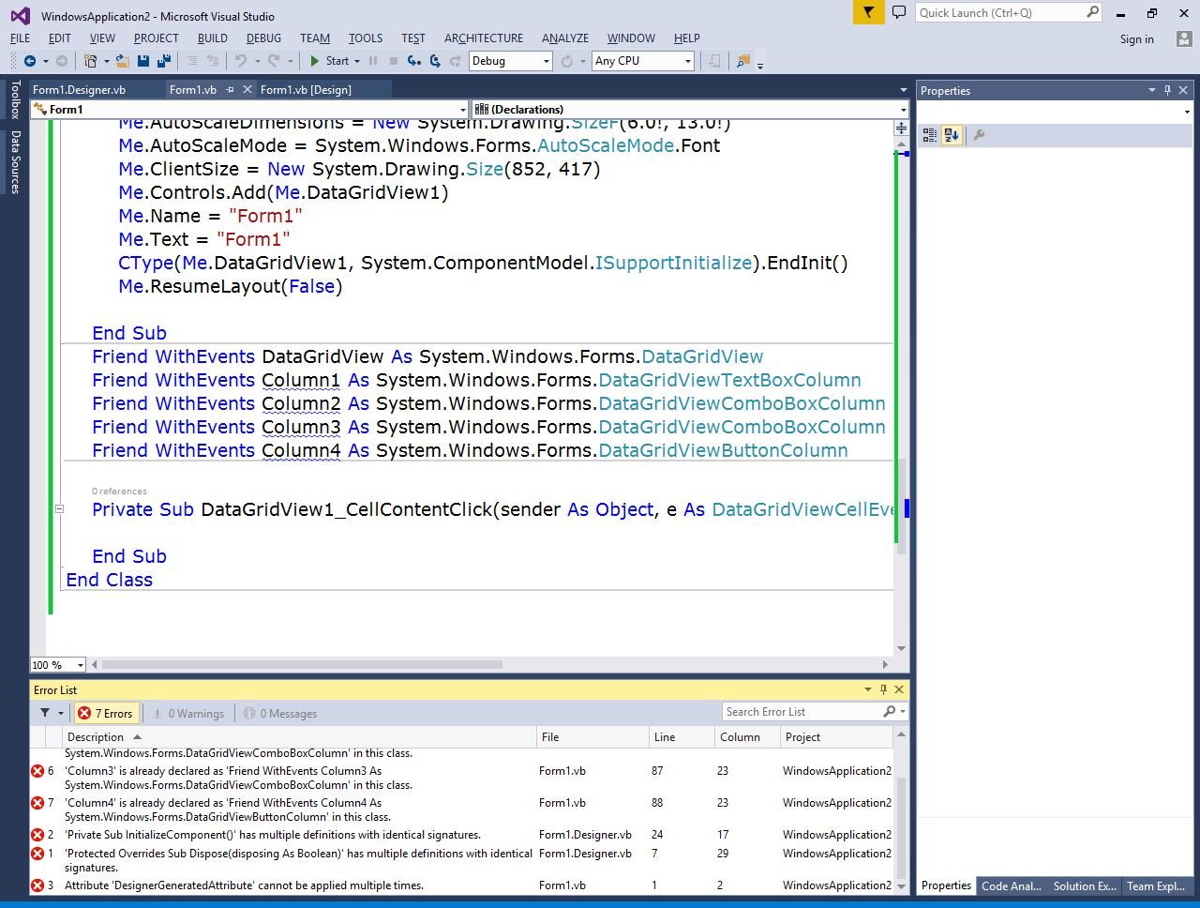Open the PROJECT menu

[x=156, y=38]
